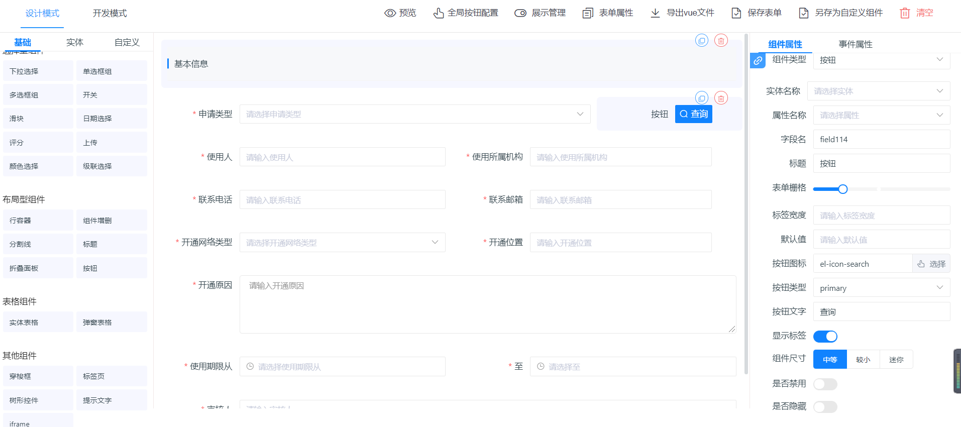Click the 开通原因 textarea

coord(488,304)
